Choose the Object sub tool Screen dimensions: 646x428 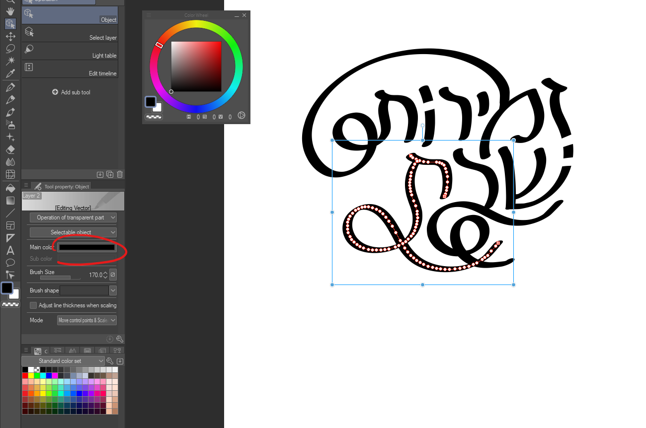click(x=70, y=15)
